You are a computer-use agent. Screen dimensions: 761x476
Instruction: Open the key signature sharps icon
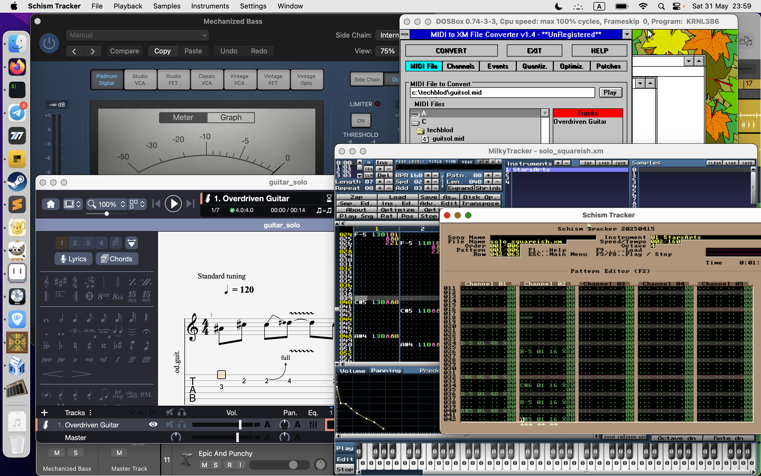click(x=61, y=282)
